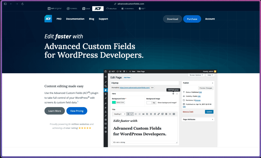
Task: Click the blue Purchase button
Action: pos(192,19)
